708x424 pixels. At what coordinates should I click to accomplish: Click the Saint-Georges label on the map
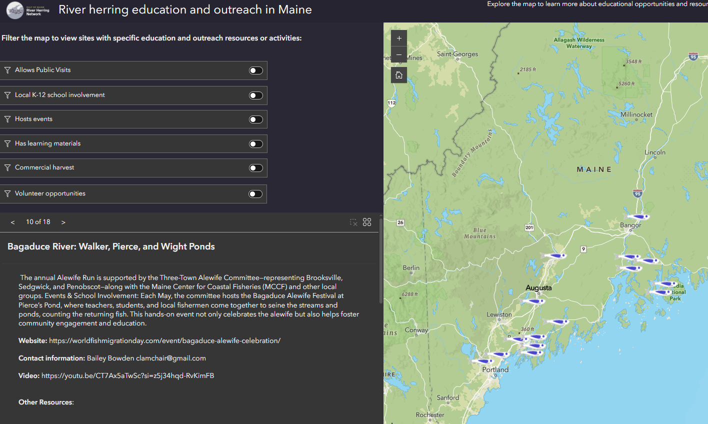click(x=457, y=54)
